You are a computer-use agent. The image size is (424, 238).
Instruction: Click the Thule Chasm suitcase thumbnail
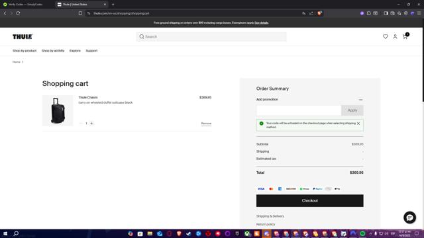58,110
